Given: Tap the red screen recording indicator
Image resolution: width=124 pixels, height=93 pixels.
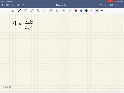Looking at the screenshot, I should pyautogui.click(x=110, y=1).
